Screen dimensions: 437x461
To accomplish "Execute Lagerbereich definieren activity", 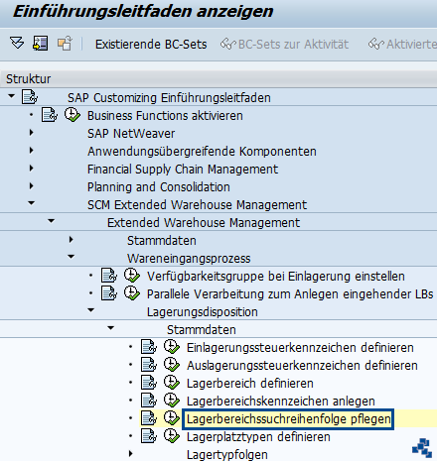I will pyautogui.click(x=172, y=383).
